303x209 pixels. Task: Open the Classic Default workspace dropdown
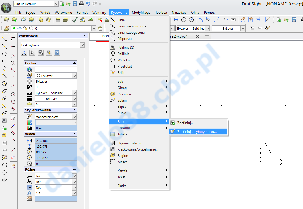[56, 4]
